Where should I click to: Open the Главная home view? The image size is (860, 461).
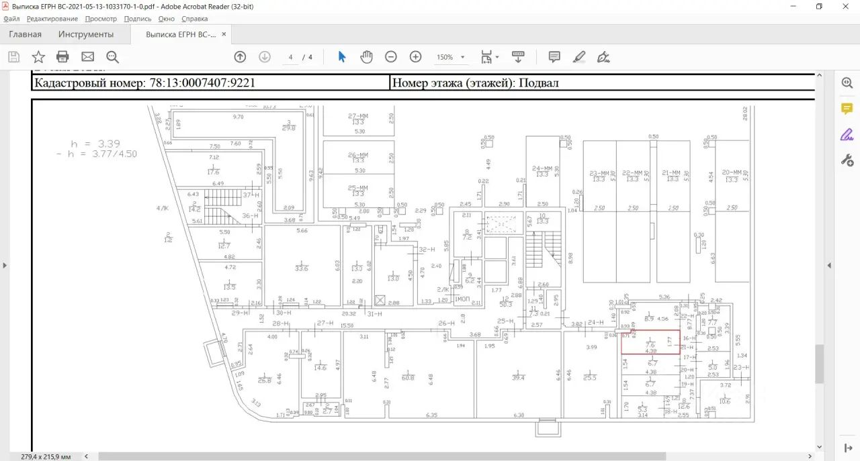point(25,34)
